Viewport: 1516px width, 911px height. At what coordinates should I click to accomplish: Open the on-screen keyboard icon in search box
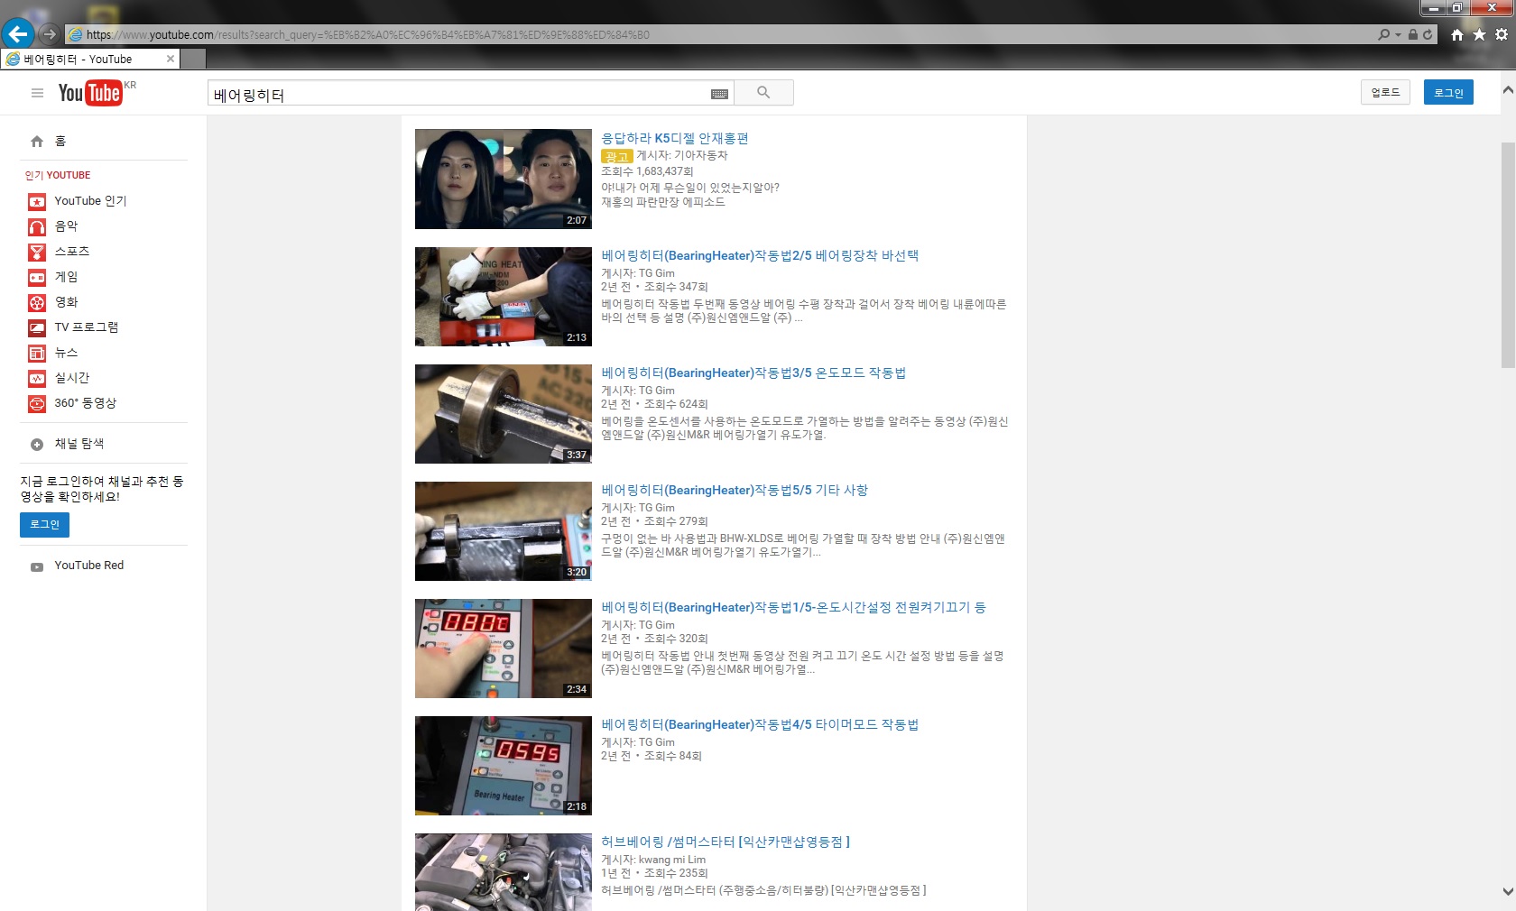click(719, 94)
